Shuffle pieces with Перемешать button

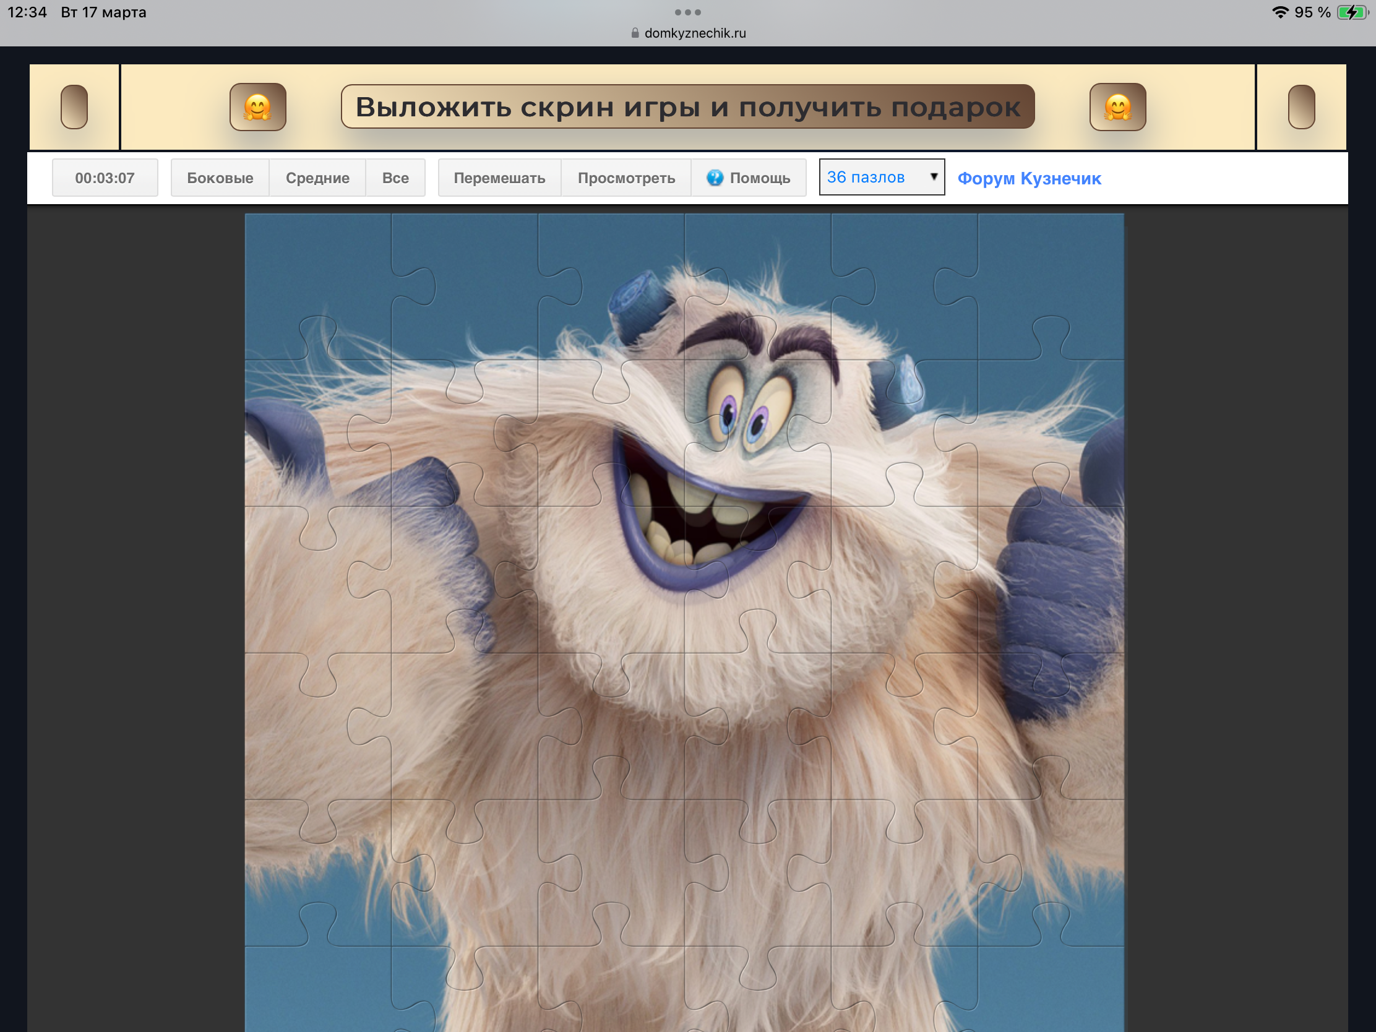(499, 178)
